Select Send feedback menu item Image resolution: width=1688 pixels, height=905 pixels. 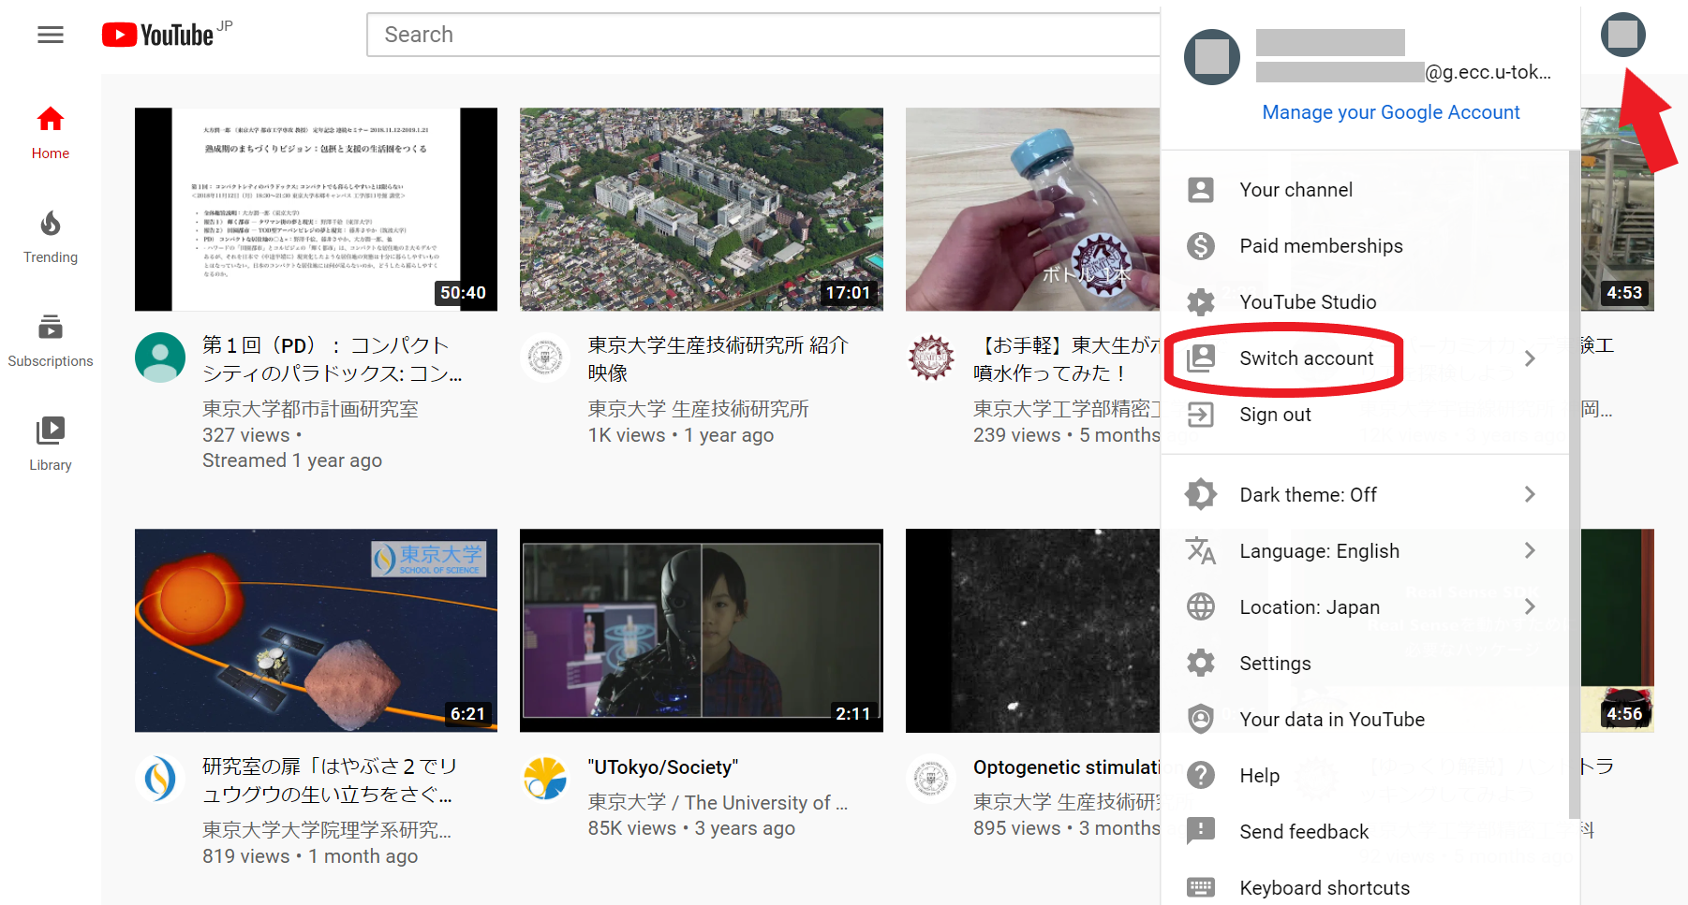point(1365,831)
